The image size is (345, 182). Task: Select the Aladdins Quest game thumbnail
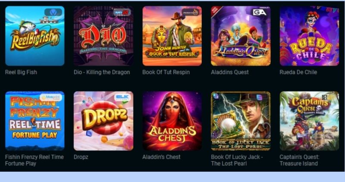[241, 36]
